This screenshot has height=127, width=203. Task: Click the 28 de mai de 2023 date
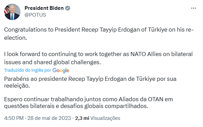click(x=49, y=118)
